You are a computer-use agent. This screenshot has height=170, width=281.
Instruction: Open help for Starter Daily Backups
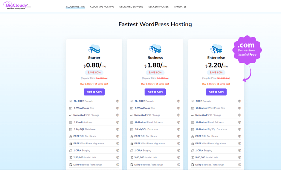(117, 164)
